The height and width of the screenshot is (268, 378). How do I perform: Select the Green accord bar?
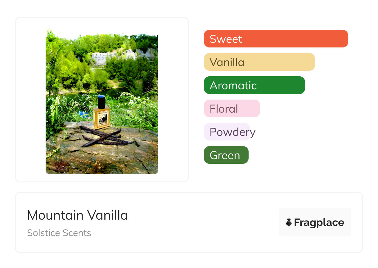[x=226, y=155]
